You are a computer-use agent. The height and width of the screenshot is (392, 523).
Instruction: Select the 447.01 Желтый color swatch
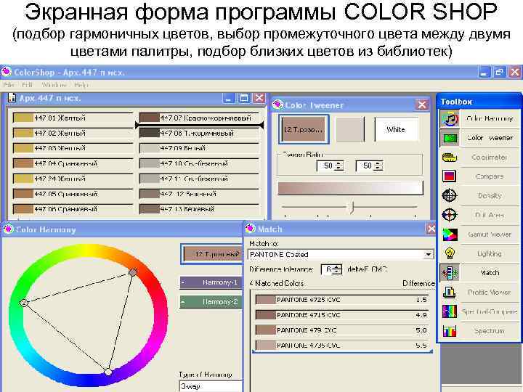click(23, 118)
